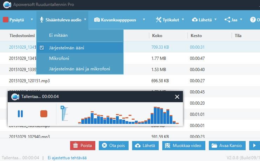The height and width of the screenshot is (161, 260).
Task: Select Järjestelmän ääni ja mikrofoni option
Action: click(80, 69)
